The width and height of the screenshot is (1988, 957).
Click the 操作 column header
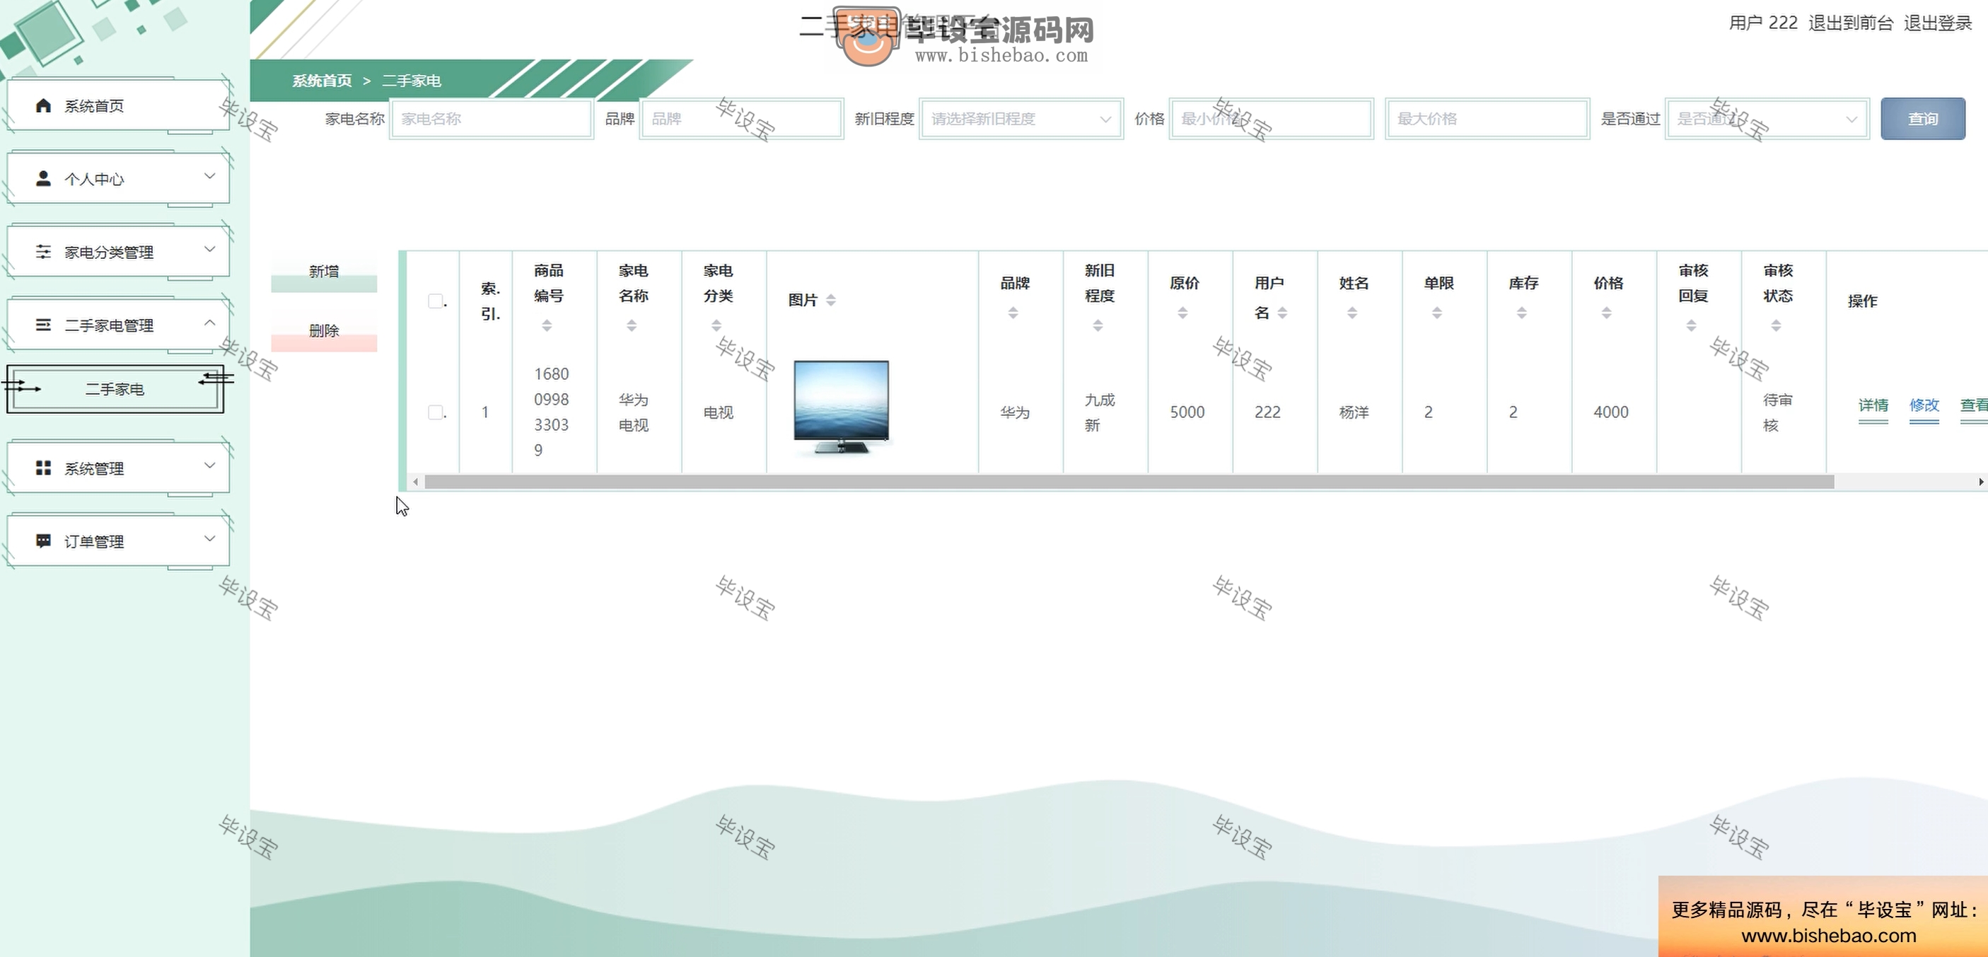[x=1862, y=301]
